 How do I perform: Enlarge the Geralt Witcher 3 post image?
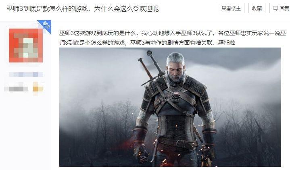(170, 107)
